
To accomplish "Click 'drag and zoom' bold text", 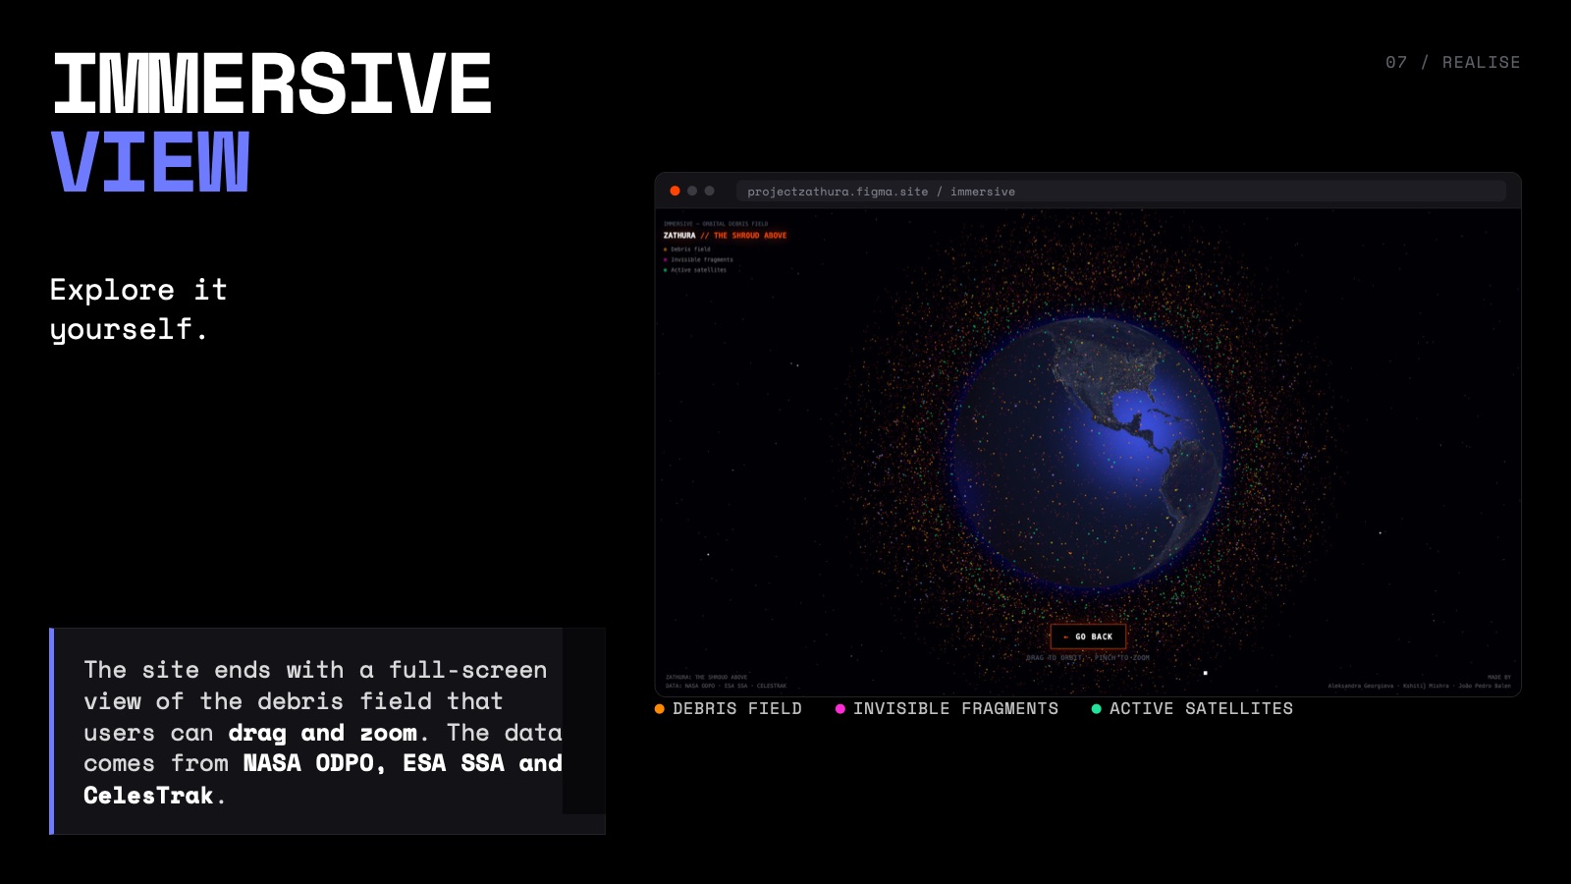I will click(x=323, y=733).
